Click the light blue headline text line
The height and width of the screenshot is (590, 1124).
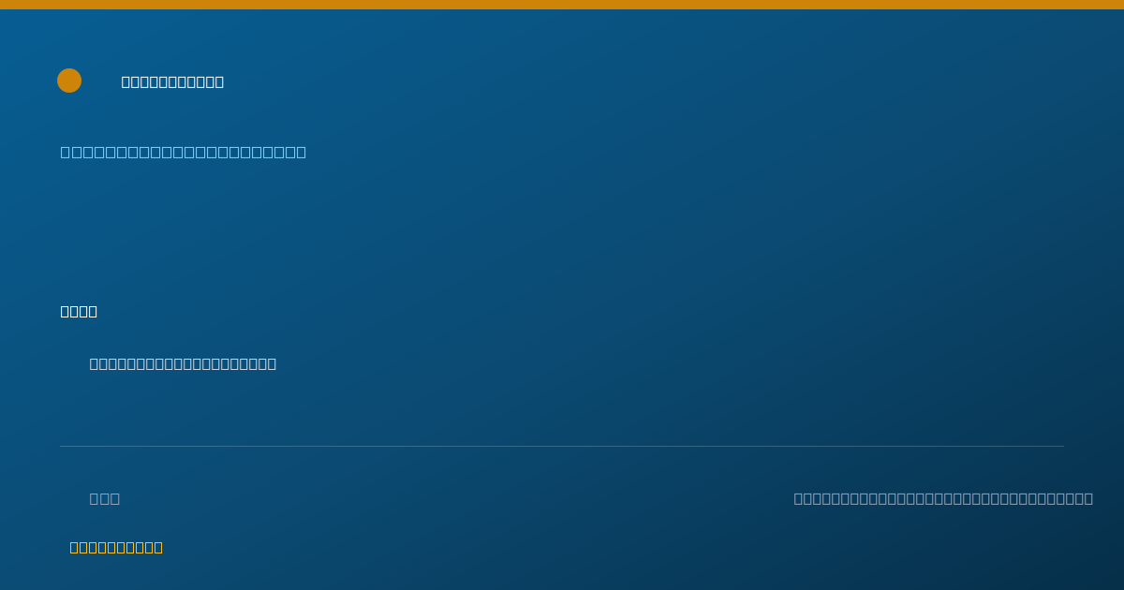(x=184, y=152)
